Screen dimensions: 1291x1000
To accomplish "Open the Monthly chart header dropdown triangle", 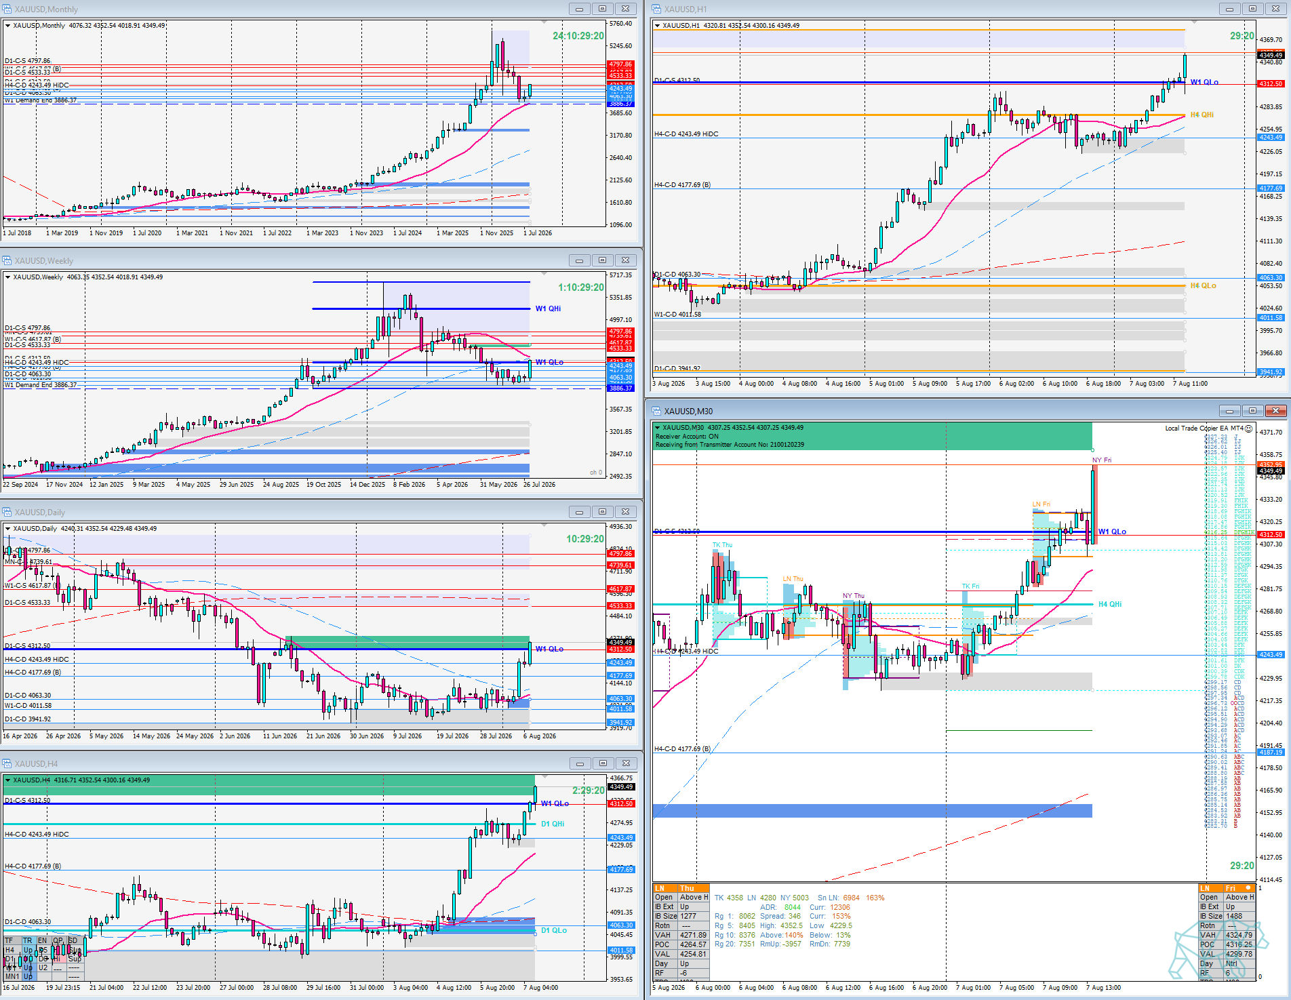I will click(7, 26).
